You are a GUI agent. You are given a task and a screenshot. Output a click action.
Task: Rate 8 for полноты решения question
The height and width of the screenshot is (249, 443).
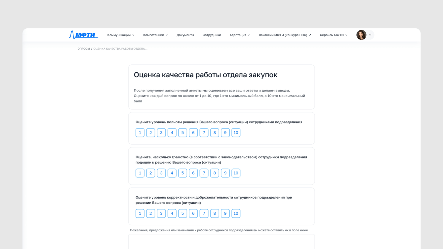tap(215, 133)
